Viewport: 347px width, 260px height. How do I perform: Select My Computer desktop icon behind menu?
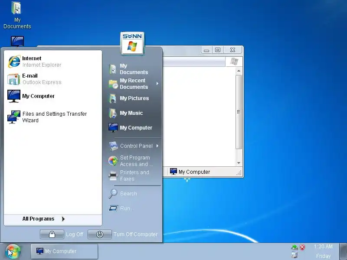coord(17,42)
